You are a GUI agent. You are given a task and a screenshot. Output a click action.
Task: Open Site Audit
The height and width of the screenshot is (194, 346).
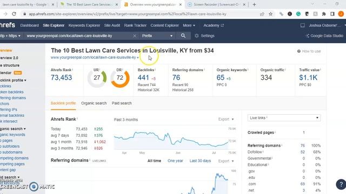coord(112,25)
